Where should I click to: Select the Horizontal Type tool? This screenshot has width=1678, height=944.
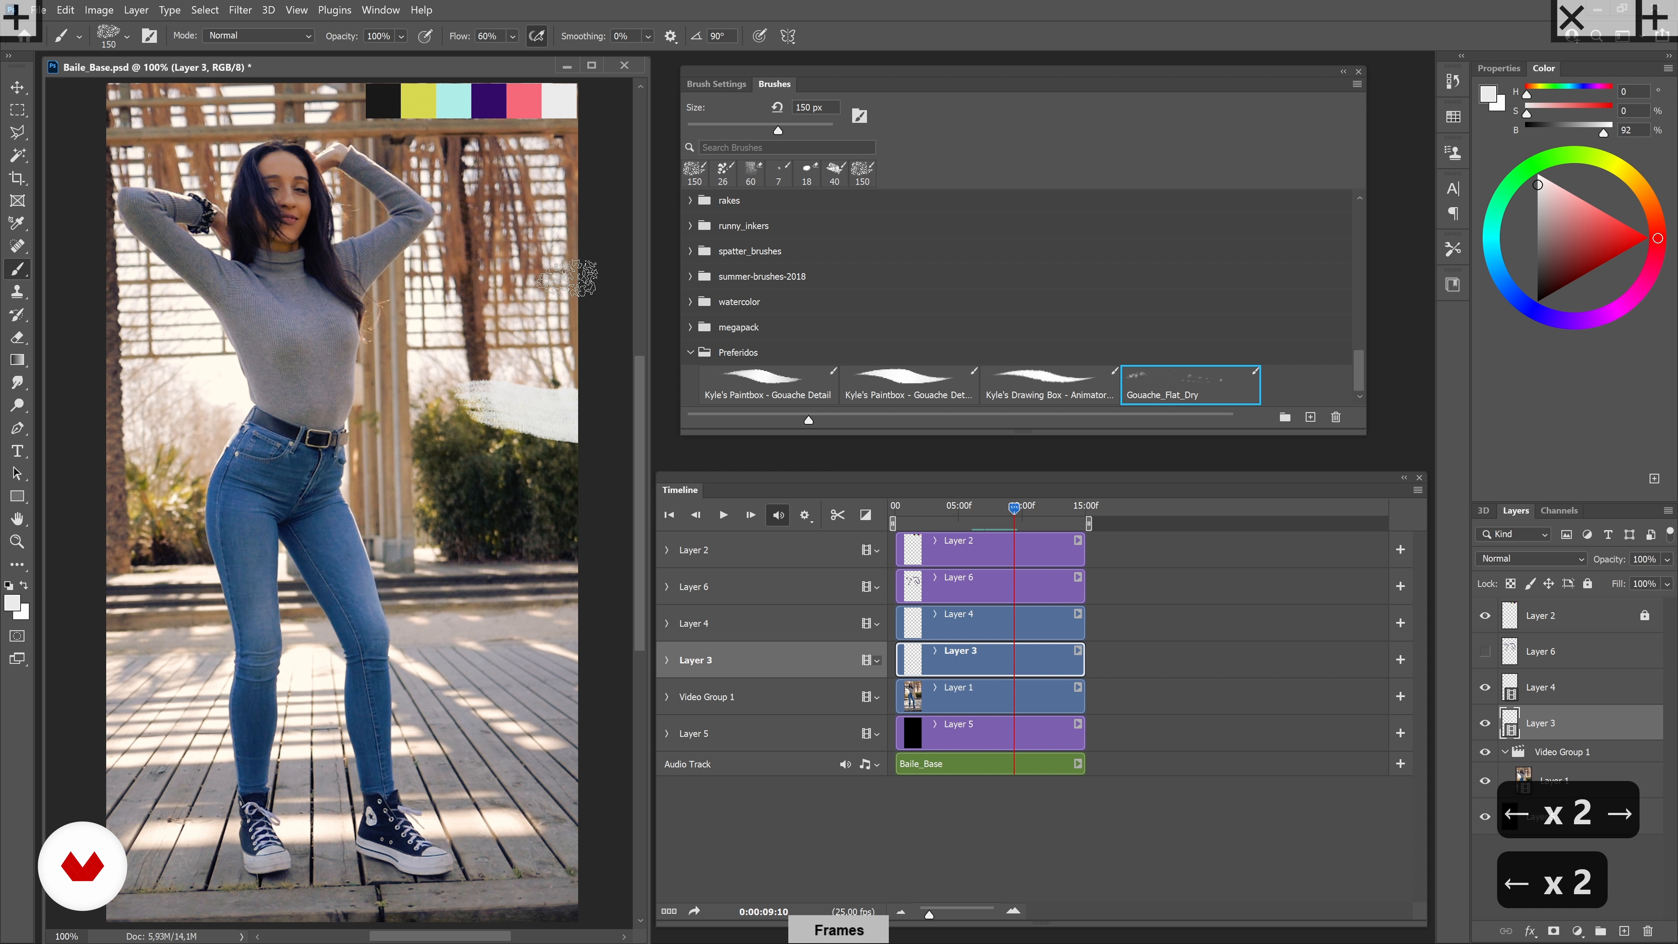pos(17,451)
